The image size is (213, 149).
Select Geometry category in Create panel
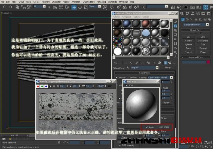point(183,20)
